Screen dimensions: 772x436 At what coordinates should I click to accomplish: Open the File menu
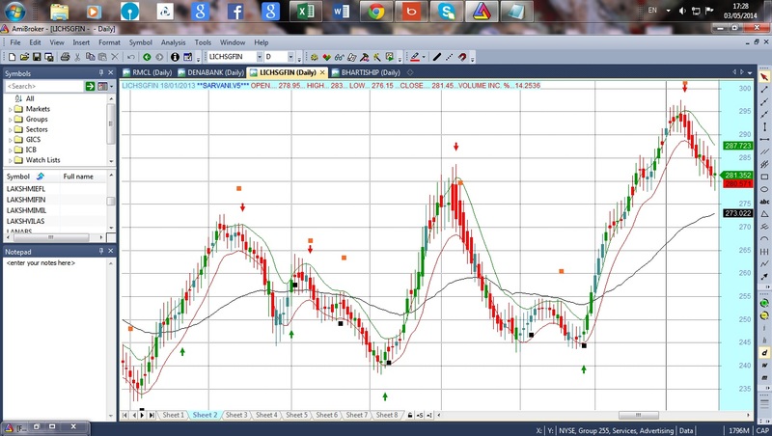15,42
